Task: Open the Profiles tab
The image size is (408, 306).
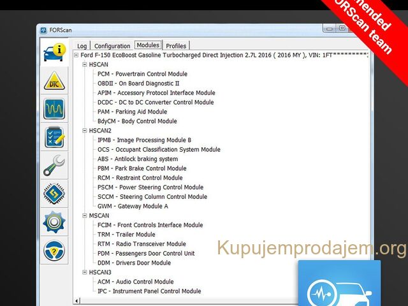Action: coord(176,46)
